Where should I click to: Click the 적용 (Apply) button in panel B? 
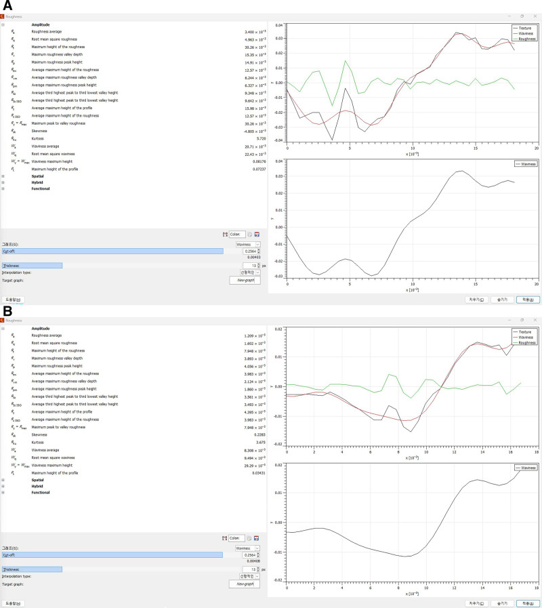tap(528, 604)
